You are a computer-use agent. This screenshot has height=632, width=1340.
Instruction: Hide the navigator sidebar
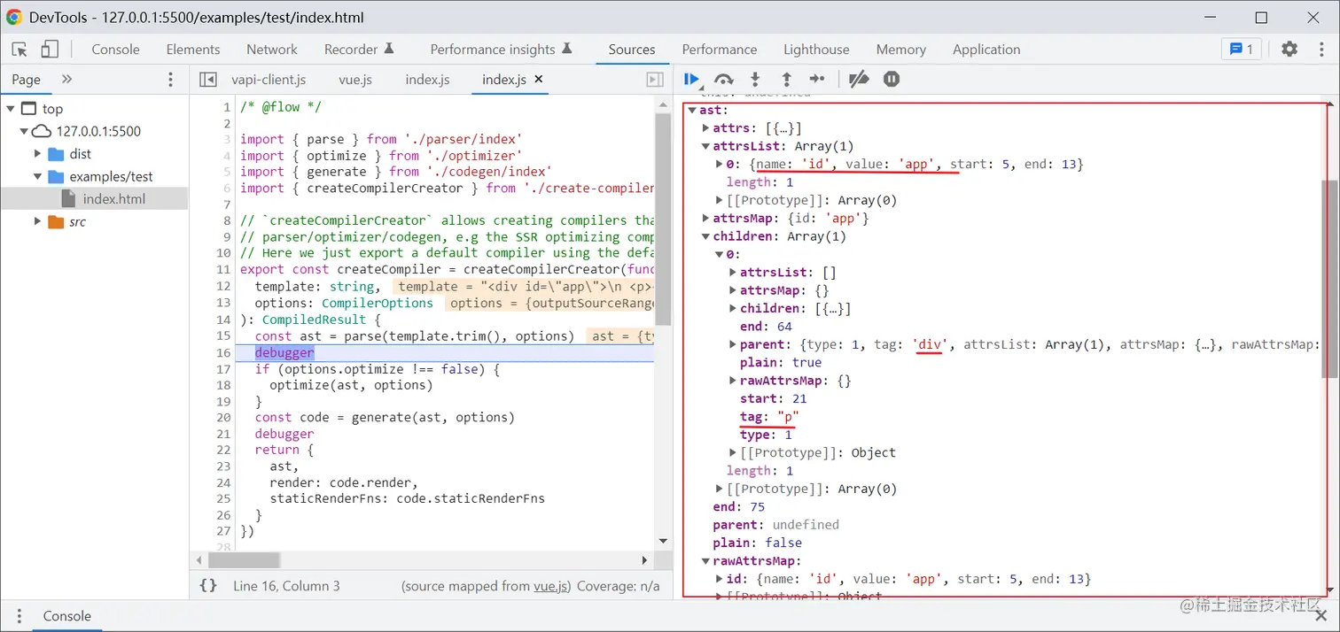[x=208, y=80]
